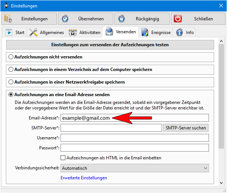Click the Versenden mail envelope icon

coord(109,31)
